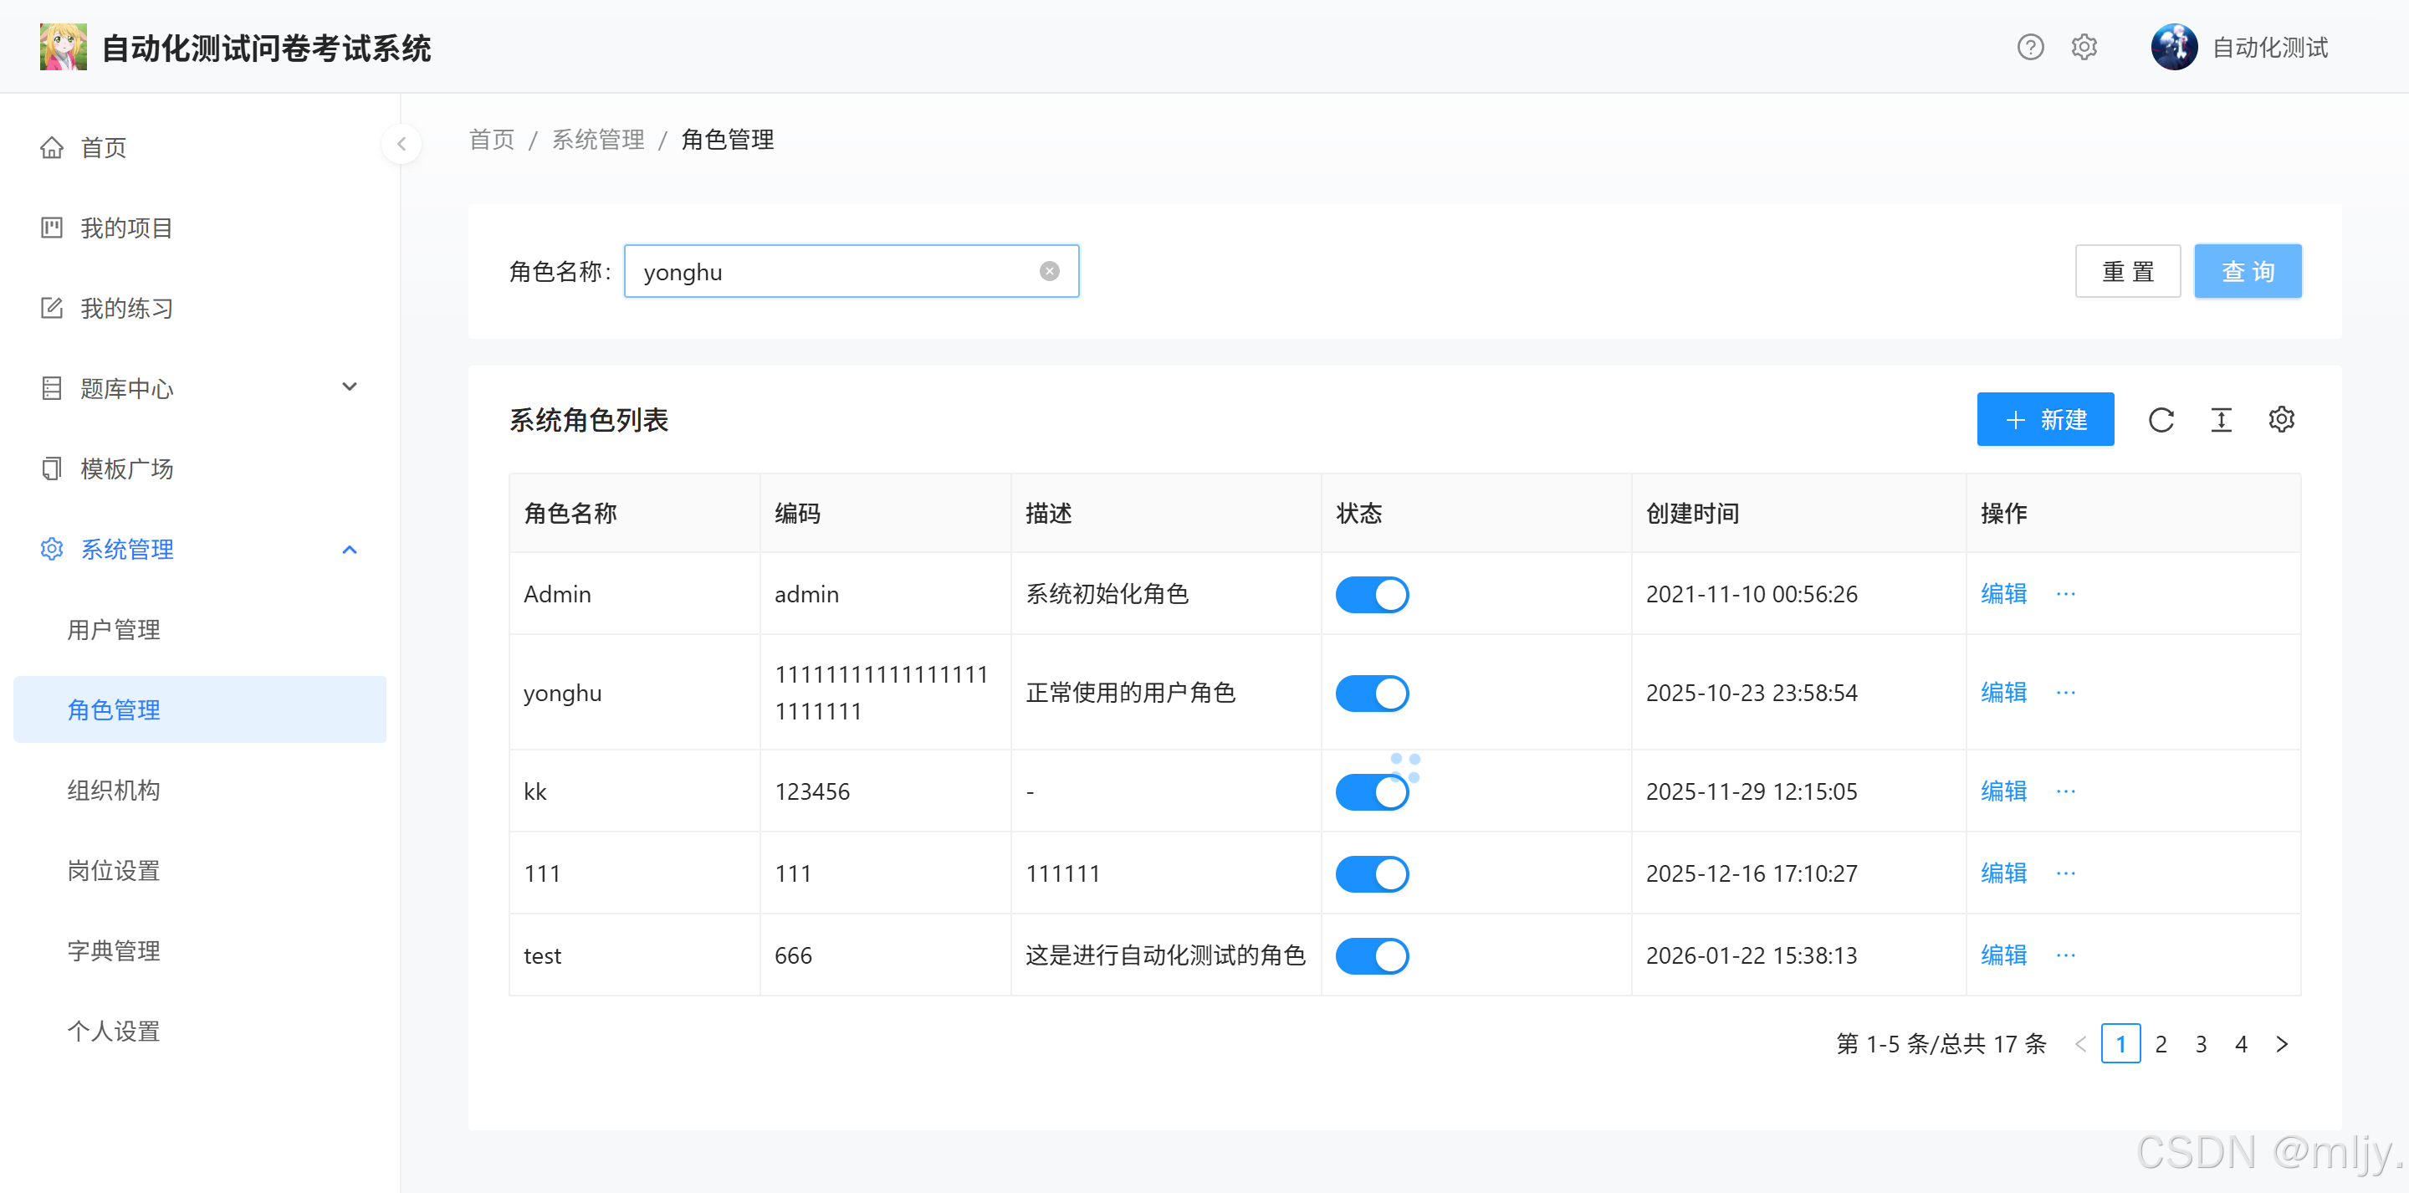Click the help question mark icon
Viewport: 2409px width, 1193px height.
2029,47
